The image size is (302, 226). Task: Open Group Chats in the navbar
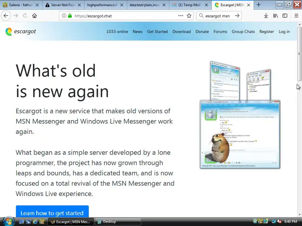pyautogui.click(x=243, y=31)
